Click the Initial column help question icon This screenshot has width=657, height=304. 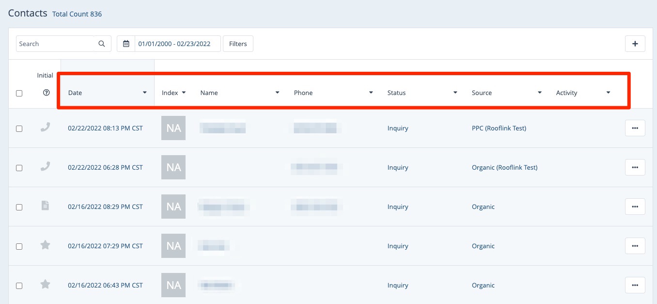click(x=46, y=93)
